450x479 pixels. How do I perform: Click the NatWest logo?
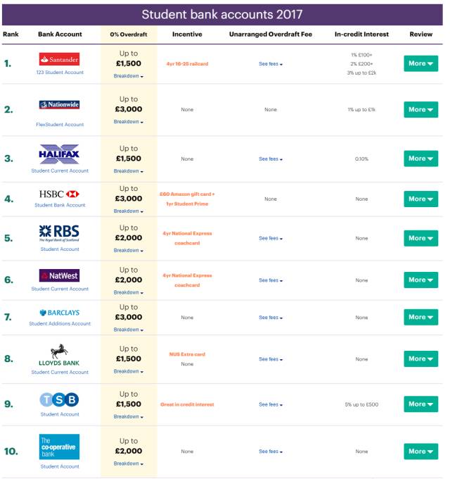point(60,275)
